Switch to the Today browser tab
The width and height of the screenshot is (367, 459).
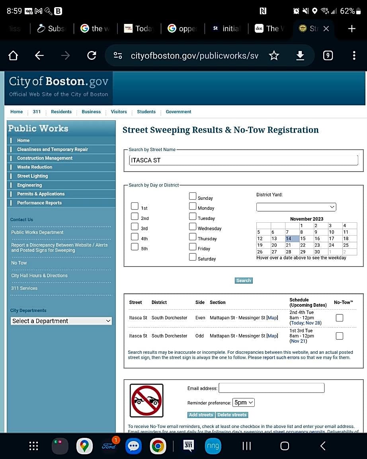(139, 28)
